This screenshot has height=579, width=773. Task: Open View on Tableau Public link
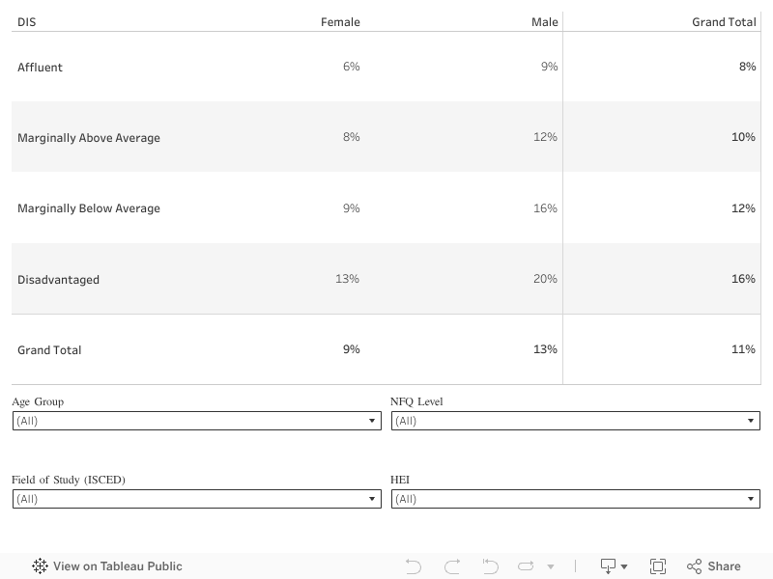point(117,566)
